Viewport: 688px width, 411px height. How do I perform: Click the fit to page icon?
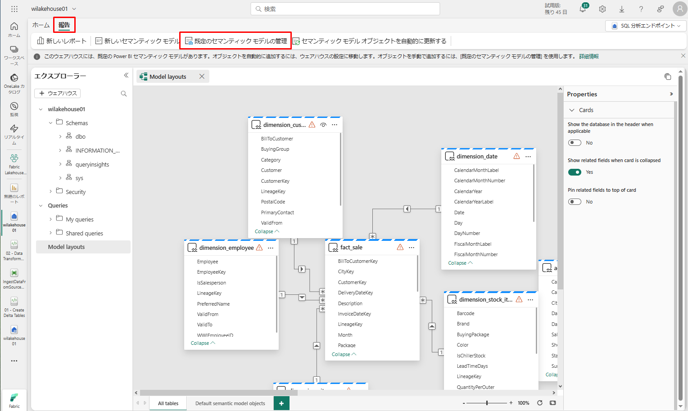[x=553, y=403]
